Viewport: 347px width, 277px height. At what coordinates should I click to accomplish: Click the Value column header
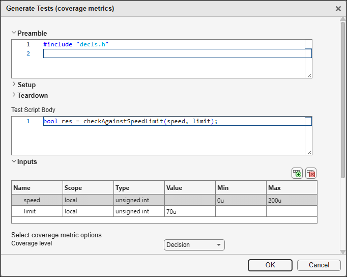click(190, 188)
